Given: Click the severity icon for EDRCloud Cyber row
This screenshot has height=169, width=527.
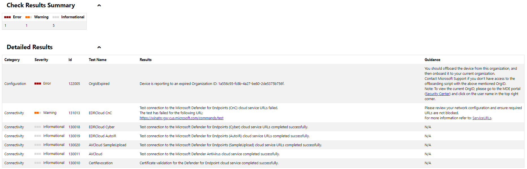Looking at the screenshot, I should click(38, 127).
